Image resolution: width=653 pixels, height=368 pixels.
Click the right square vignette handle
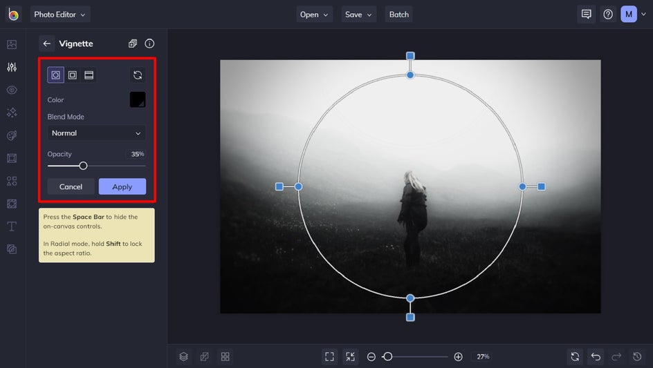pos(542,186)
